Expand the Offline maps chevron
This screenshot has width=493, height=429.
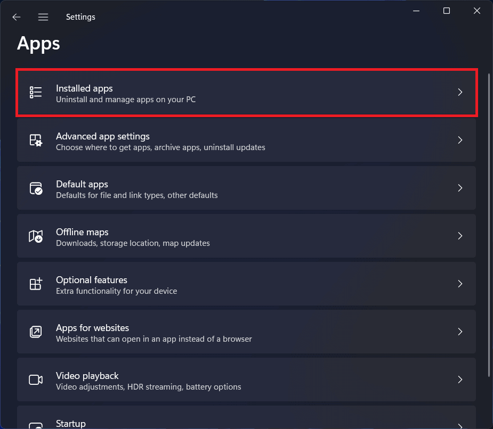[460, 236]
